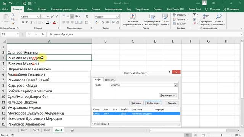Image resolution: width=244 pixels, height=137 pixels.
Task: Open Условное форматирование menu
Action: pos(133,19)
